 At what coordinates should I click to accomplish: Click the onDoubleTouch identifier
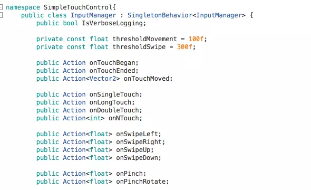[x=114, y=110]
